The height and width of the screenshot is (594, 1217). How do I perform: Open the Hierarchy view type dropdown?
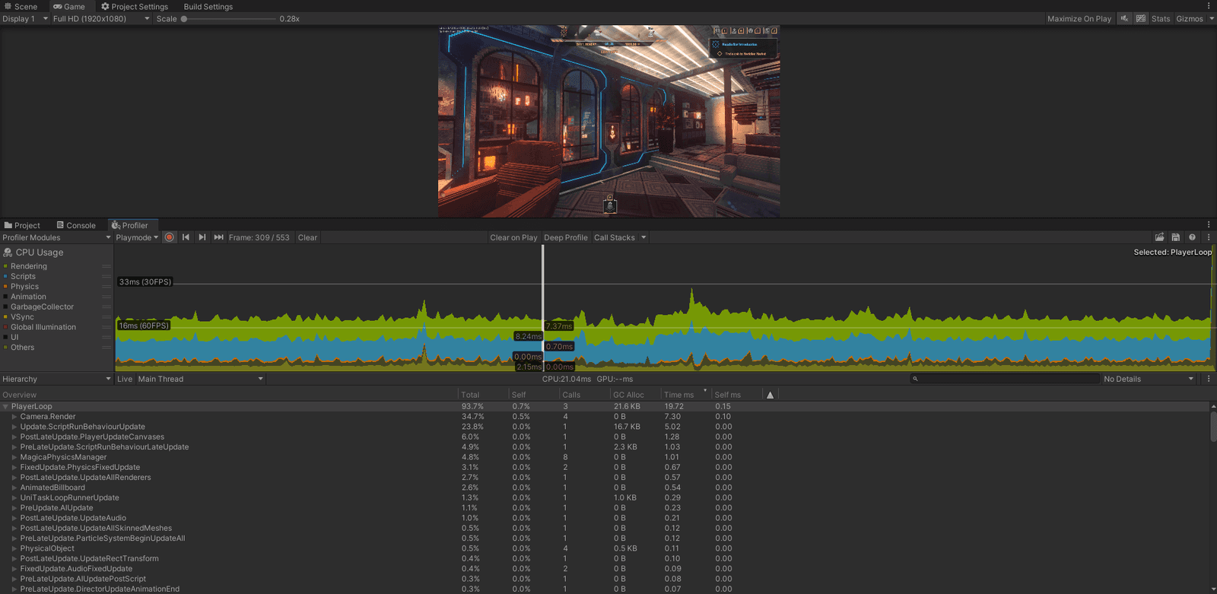pos(56,379)
